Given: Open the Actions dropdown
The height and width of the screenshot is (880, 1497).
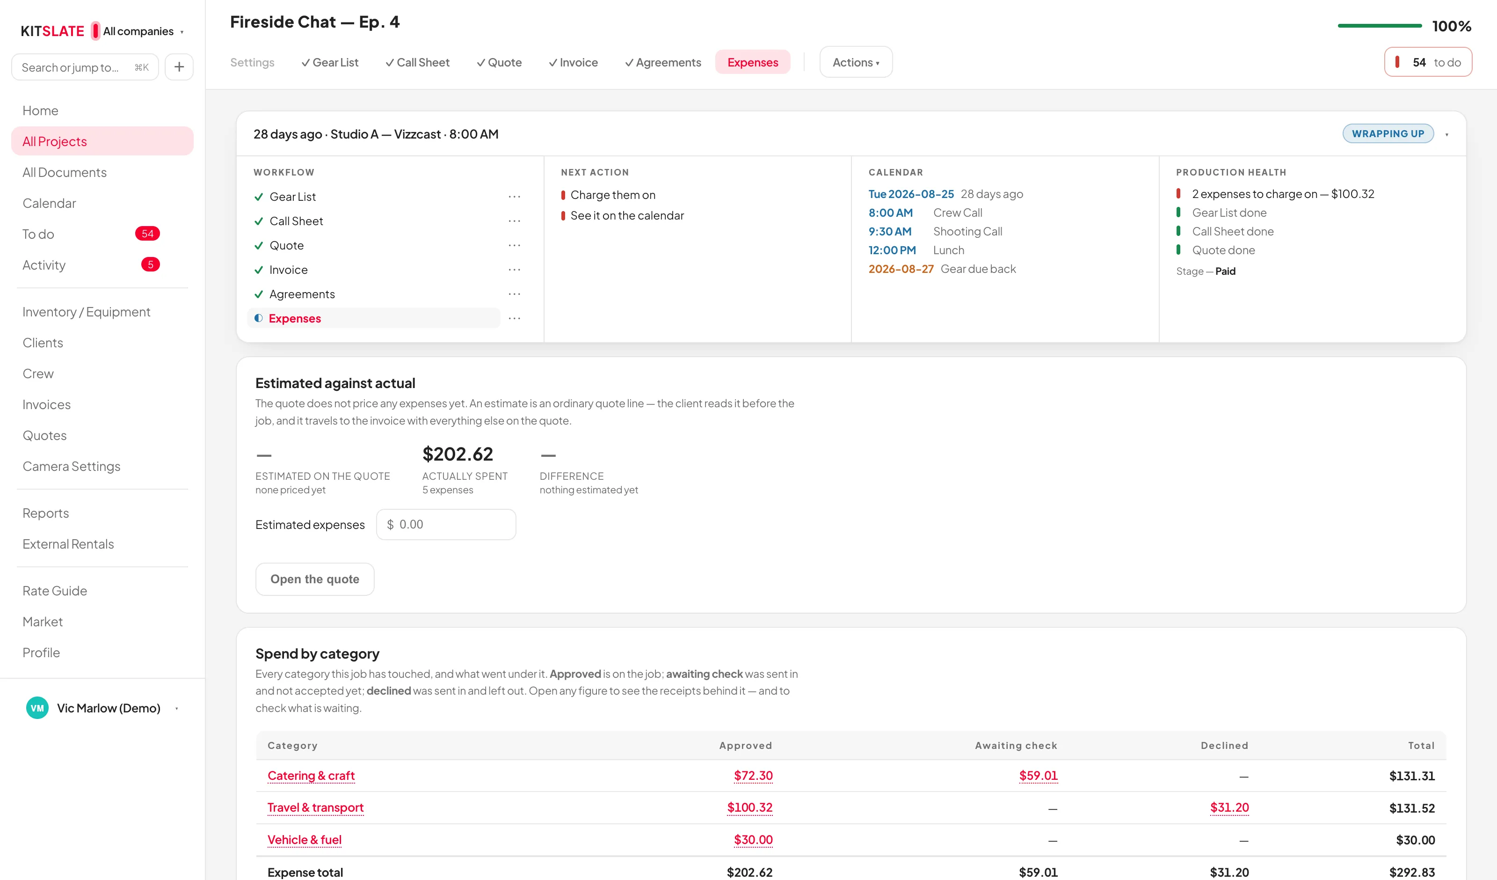Looking at the screenshot, I should [x=856, y=62].
